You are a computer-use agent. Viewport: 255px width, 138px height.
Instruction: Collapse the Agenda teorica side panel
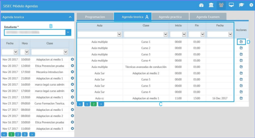pyautogui.click(x=70, y=17)
